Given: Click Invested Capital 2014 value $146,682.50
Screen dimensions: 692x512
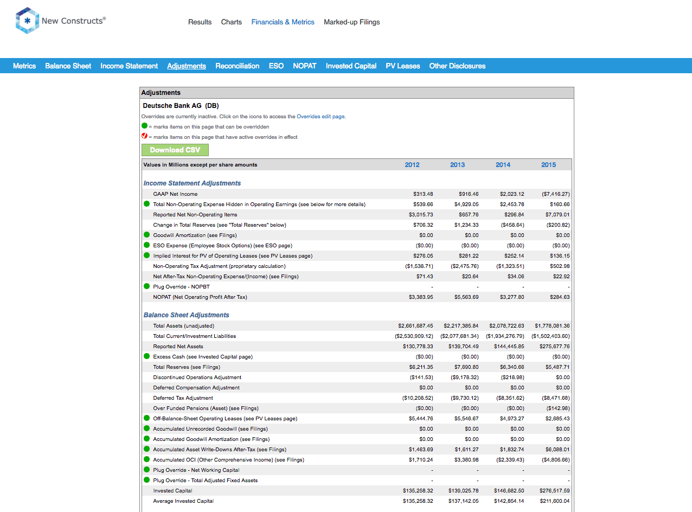Looking at the screenshot, I should pos(509,490).
